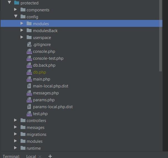
Task: Select the migrations folder name
Action: (x=36, y=134)
